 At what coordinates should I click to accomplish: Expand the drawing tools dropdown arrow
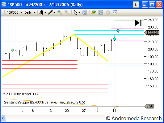click(54, 13)
